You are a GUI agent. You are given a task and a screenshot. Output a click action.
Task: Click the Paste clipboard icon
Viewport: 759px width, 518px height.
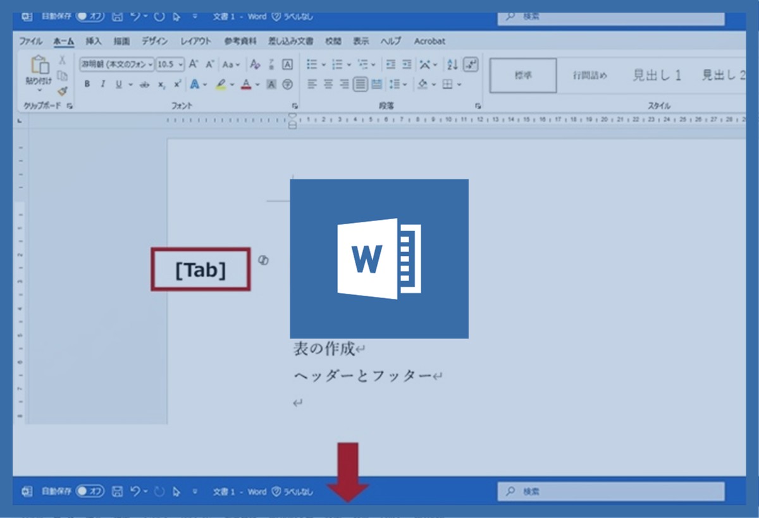click(39, 65)
